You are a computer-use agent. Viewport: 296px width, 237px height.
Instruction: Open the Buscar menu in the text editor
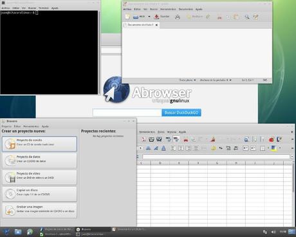pyautogui.click(x=154, y=9)
